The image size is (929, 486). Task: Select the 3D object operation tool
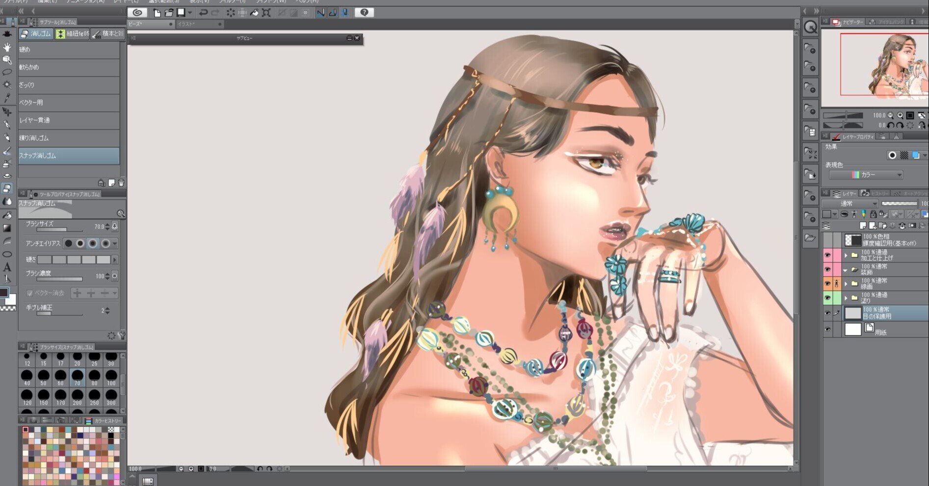pos(7,59)
